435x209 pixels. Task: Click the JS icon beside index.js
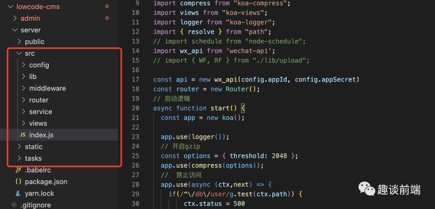coord(23,135)
